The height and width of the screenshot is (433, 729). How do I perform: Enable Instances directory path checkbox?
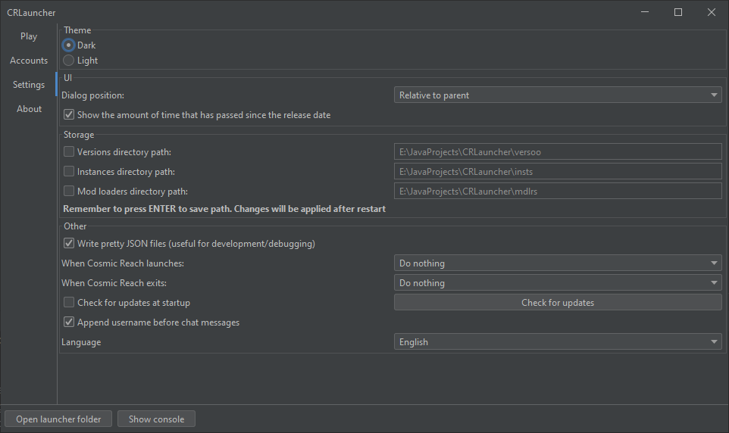click(x=69, y=172)
